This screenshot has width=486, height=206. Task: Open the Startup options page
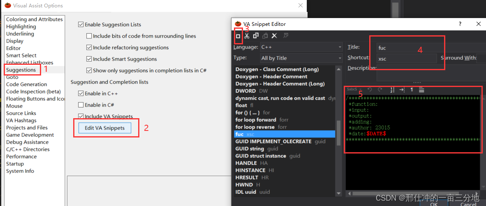[x=15, y=164]
